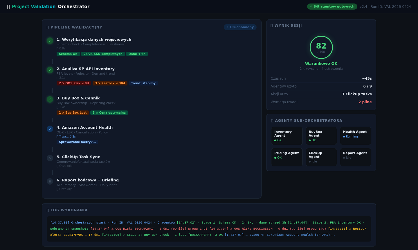Click the stage 3 green checkmark icon
Screen dimensions: 418x250
pos(50,99)
